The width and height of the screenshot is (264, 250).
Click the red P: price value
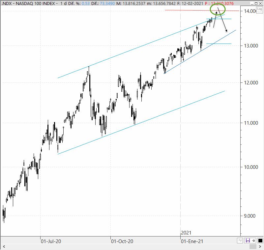pyautogui.click(x=220, y=3)
